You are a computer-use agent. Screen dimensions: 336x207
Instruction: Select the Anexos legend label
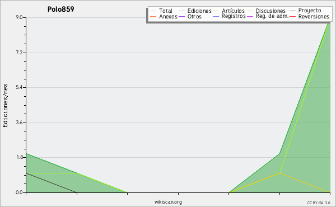168,16
